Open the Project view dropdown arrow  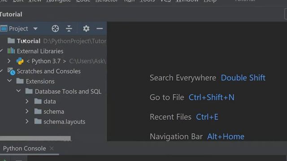click(x=35, y=29)
